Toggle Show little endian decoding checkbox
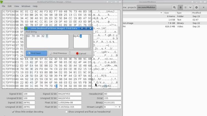 (13, 112)
